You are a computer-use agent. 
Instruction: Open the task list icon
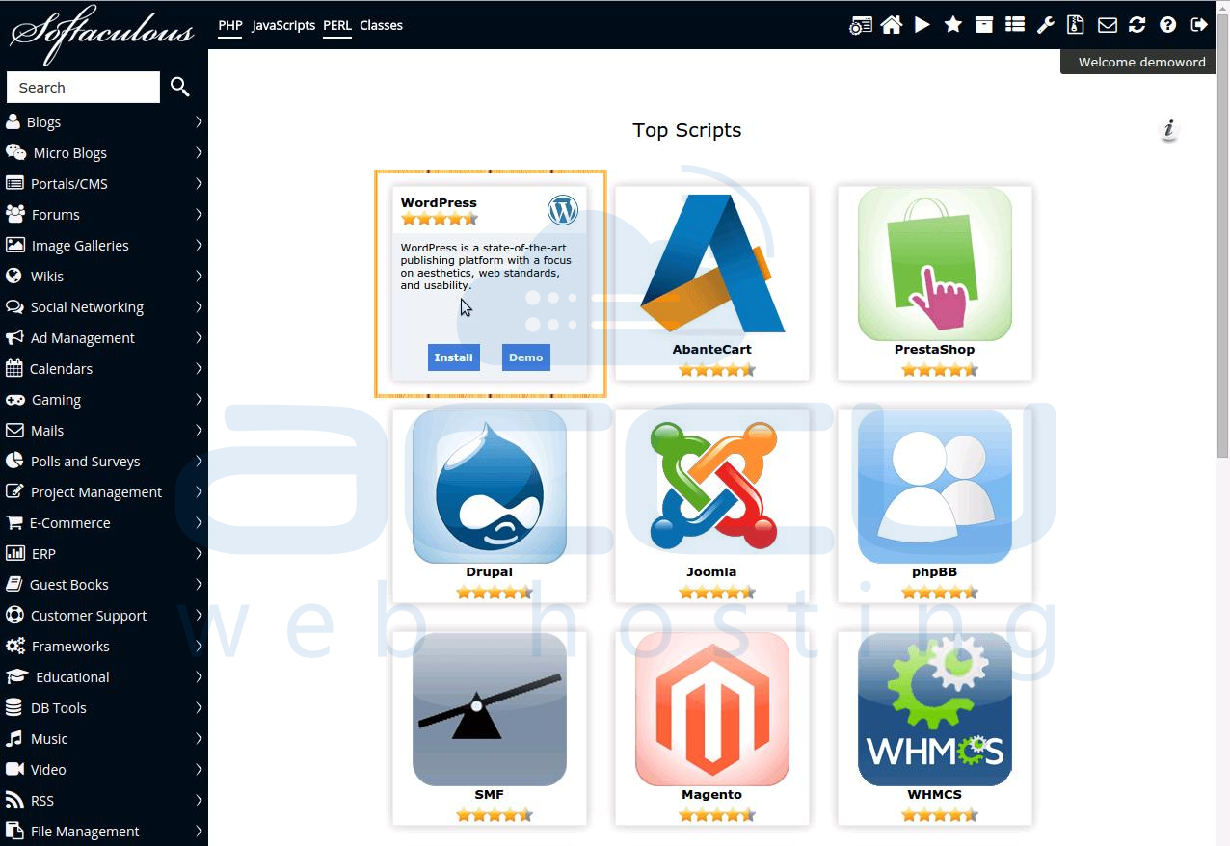(x=1015, y=25)
